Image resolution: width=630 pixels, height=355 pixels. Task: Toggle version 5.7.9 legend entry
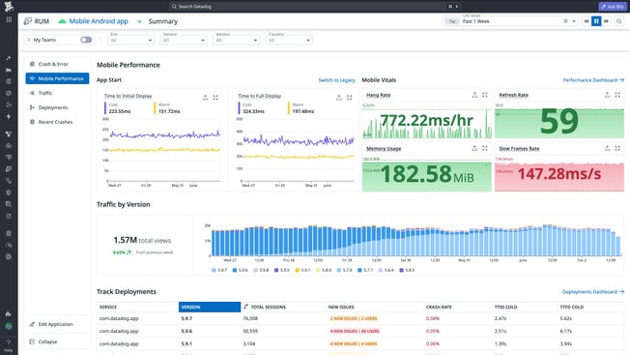pyautogui.click(x=345, y=270)
